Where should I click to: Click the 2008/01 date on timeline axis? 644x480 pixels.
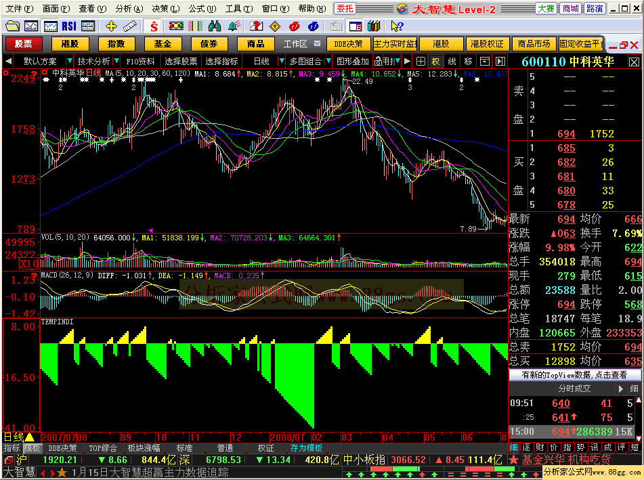pos(288,437)
